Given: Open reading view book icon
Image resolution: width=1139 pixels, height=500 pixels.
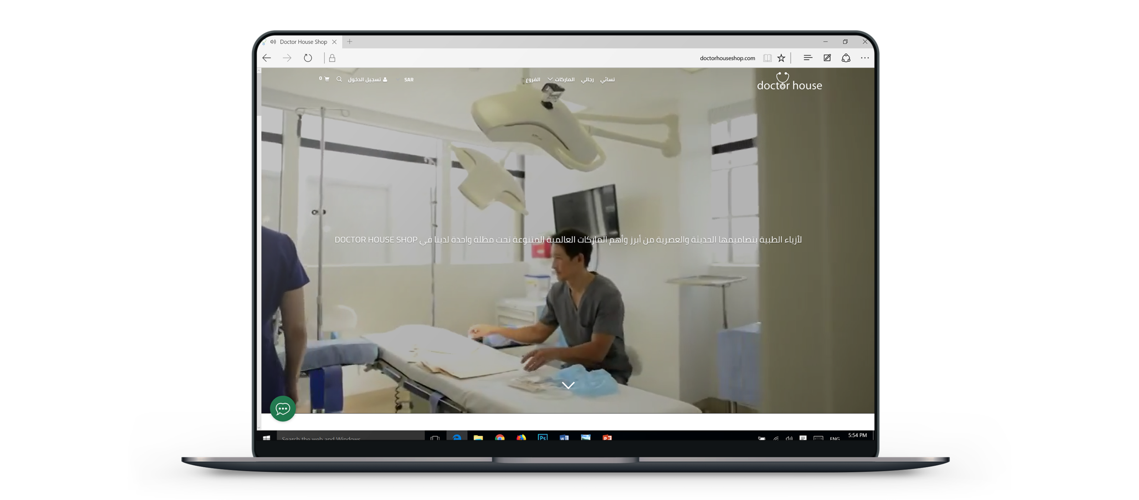Looking at the screenshot, I should (x=767, y=58).
